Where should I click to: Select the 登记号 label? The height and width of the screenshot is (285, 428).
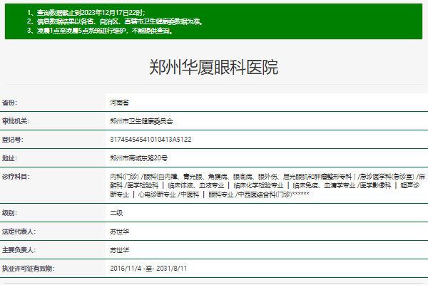point(13,140)
